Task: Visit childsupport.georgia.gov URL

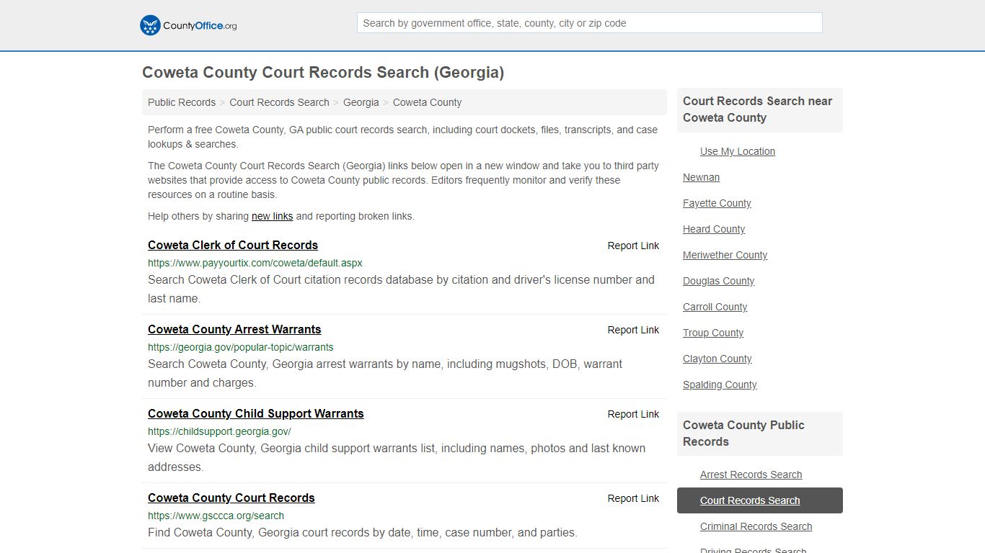Action: [219, 431]
